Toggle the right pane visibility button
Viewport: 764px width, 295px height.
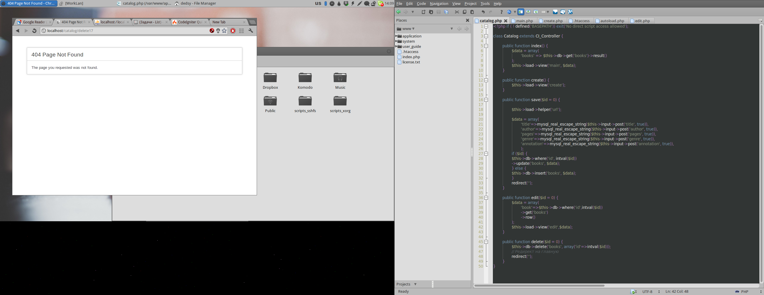[536, 12]
